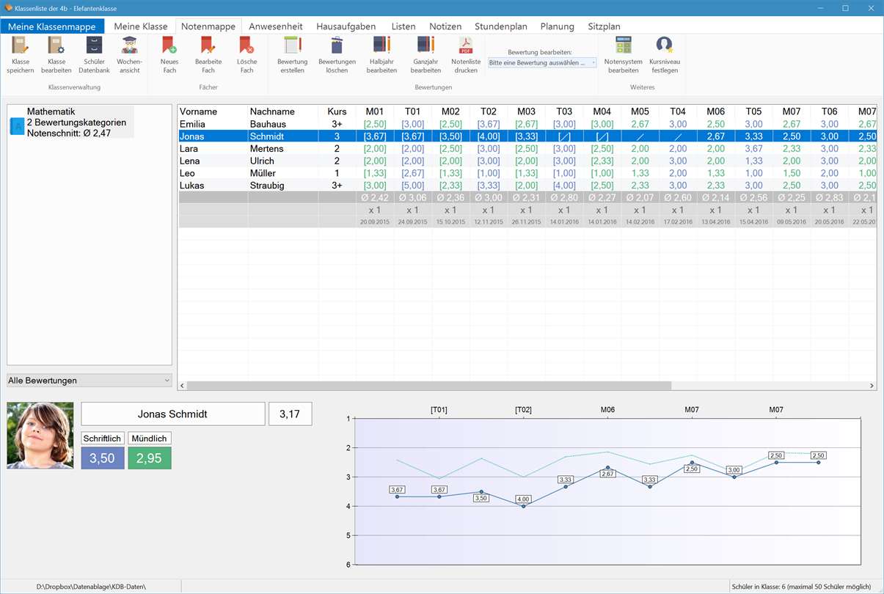Click the Mündlich label button
Screen dimensions: 884x594
click(150, 439)
